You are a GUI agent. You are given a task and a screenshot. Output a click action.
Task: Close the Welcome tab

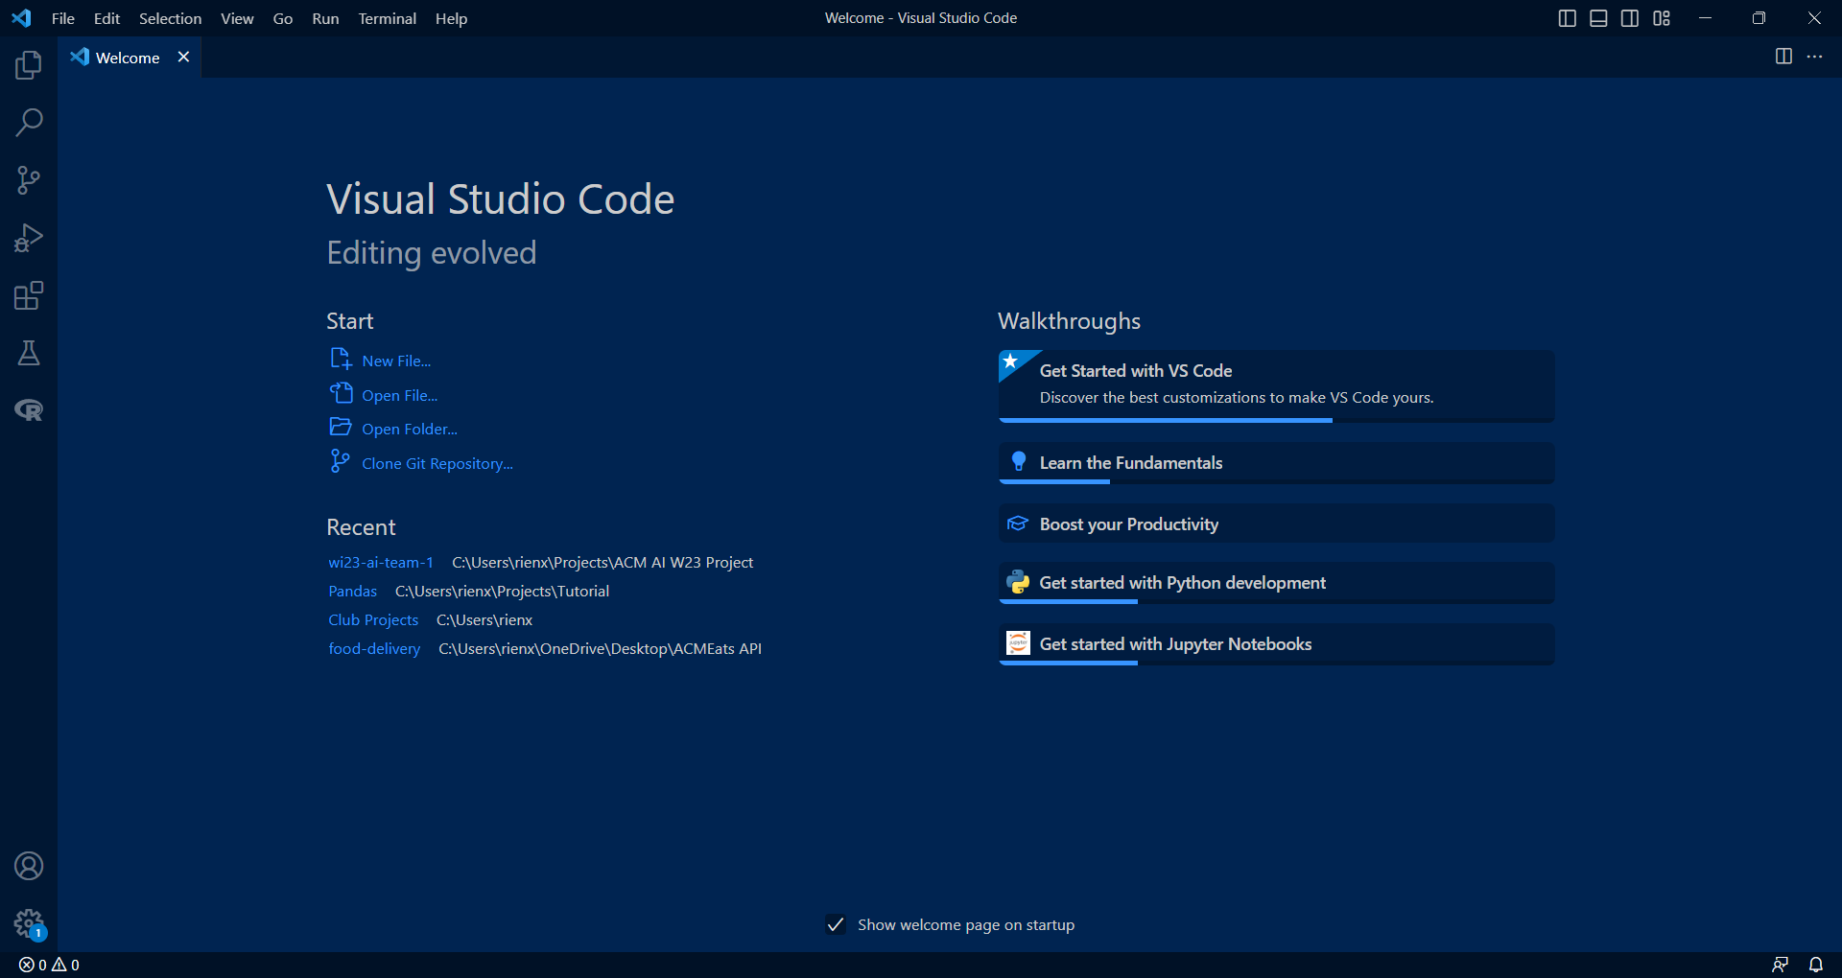pyautogui.click(x=183, y=58)
